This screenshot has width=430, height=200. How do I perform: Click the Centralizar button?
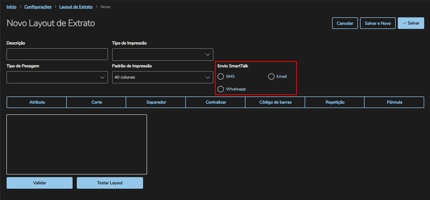click(216, 102)
